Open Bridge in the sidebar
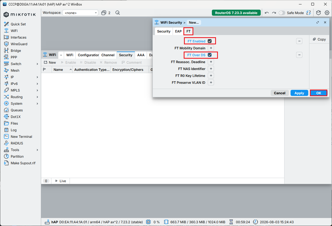This screenshot has width=332, height=226. tap(16, 50)
